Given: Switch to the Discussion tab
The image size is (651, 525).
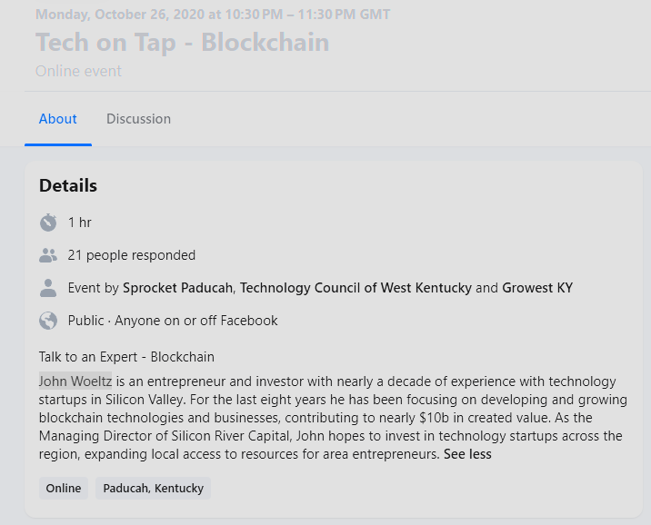Looking at the screenshot, I should pyautogui.click(x=138, y=119).
